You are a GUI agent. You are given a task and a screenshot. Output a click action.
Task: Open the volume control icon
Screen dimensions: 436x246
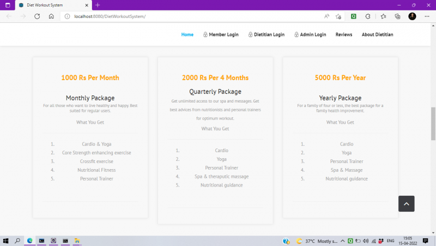pyautogui.click(x=366, y=241)
